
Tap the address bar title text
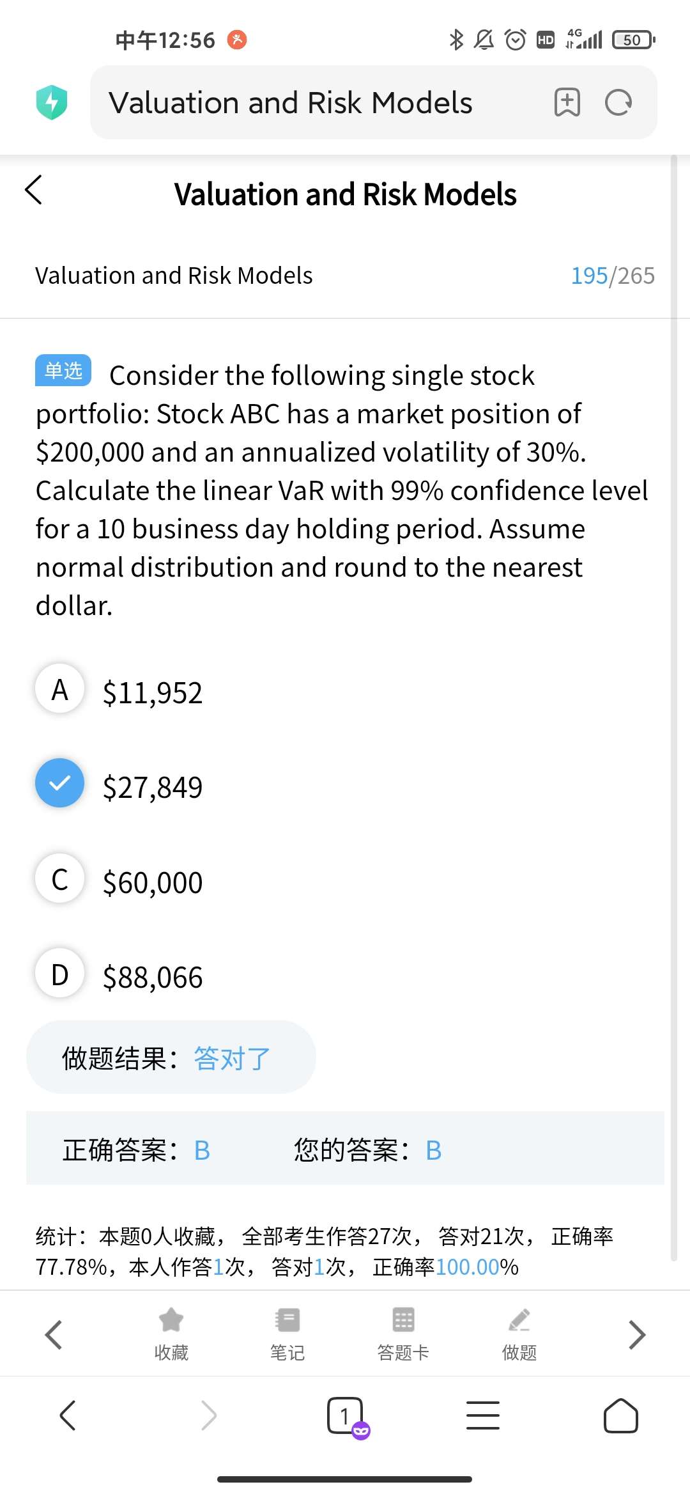tap(291, 103)
